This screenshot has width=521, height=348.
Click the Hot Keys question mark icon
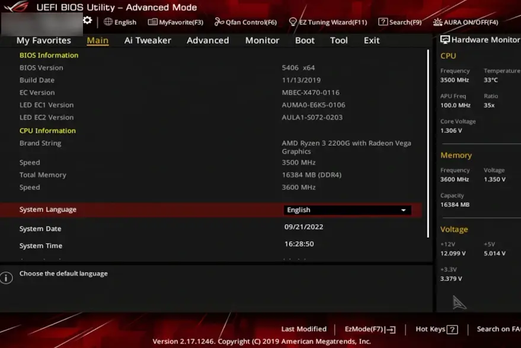(x=452, y=330)
